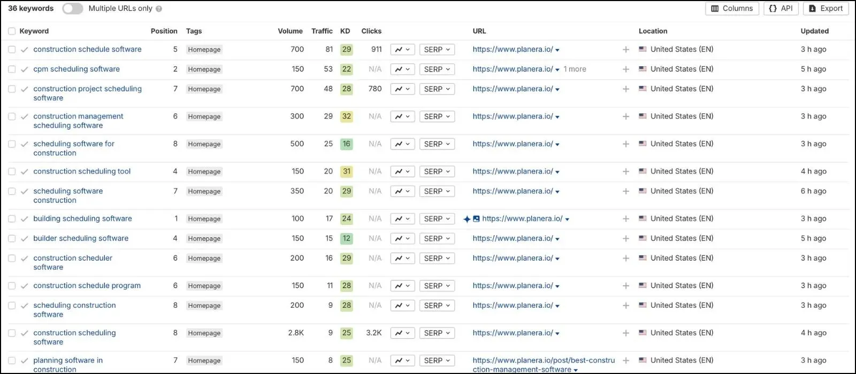Check the select-all checkbox in the header

(12, 31)
